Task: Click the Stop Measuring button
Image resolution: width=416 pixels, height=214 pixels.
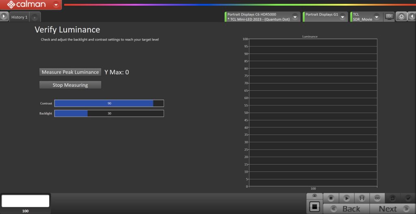Action: pyautogui.click(x=70, y=85)
